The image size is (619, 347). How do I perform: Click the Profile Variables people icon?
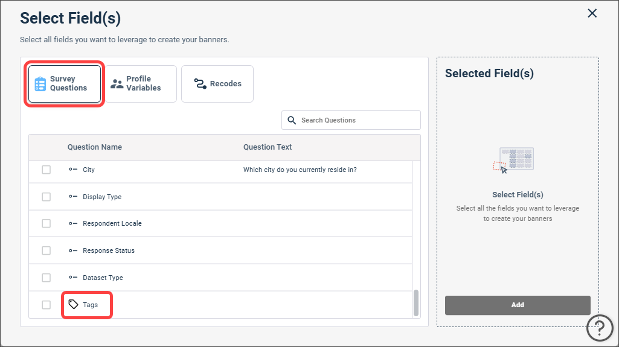(x=117, y=84)
